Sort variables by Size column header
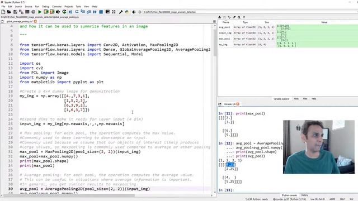Image resolution: width=358 pixels, height=201 pixels. (267, 22)
